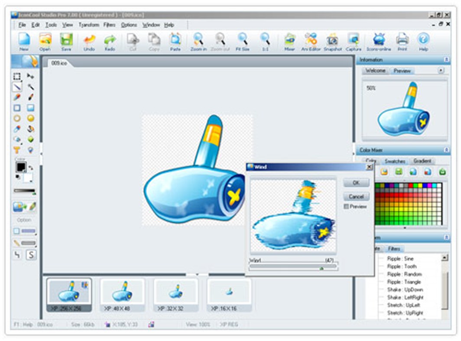Open the Filters menu

click(x=109, y=25)
